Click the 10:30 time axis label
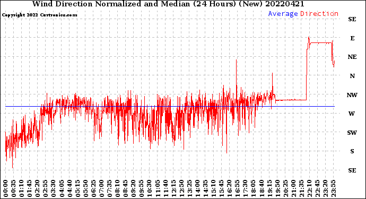The image size is (366, 199). click(x=150, y=188)
